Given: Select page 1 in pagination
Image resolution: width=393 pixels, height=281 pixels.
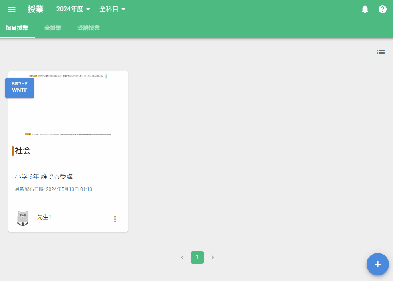Looking at the screenshot, I should (197, 257).
